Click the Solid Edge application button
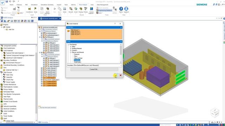This screenshot has height=126, width=225. (2, 2)
